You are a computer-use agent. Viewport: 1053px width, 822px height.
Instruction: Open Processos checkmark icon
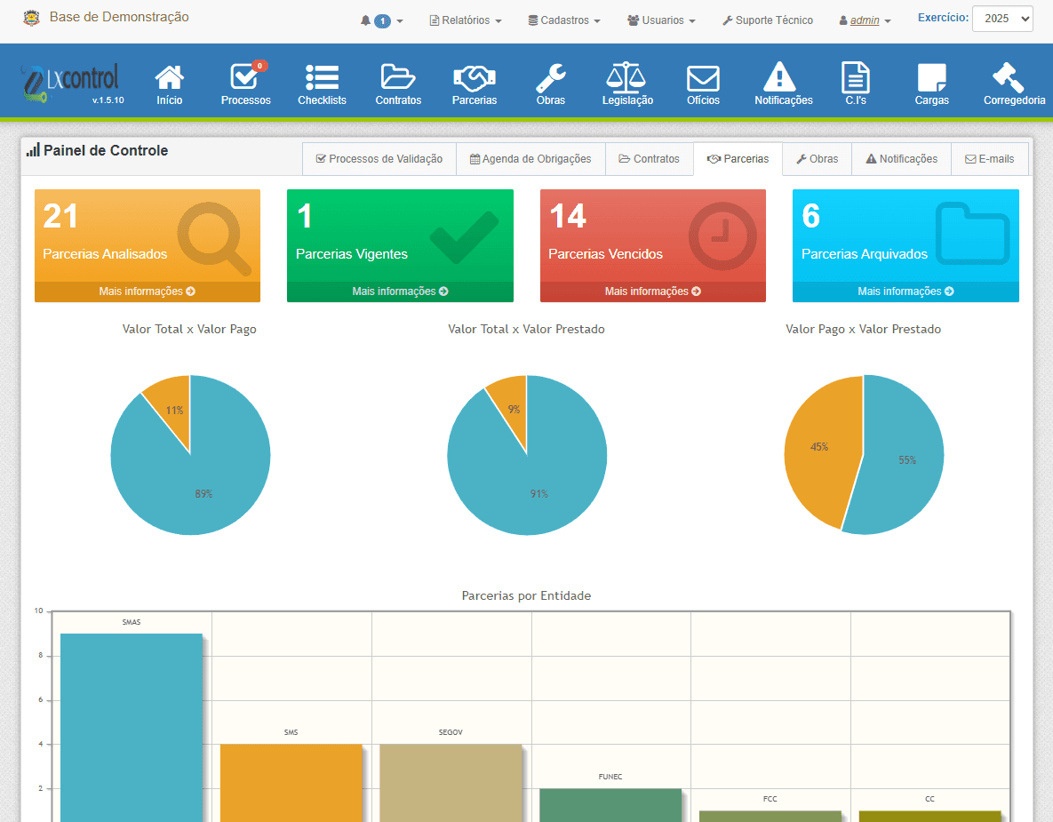(x=245, y=79)
